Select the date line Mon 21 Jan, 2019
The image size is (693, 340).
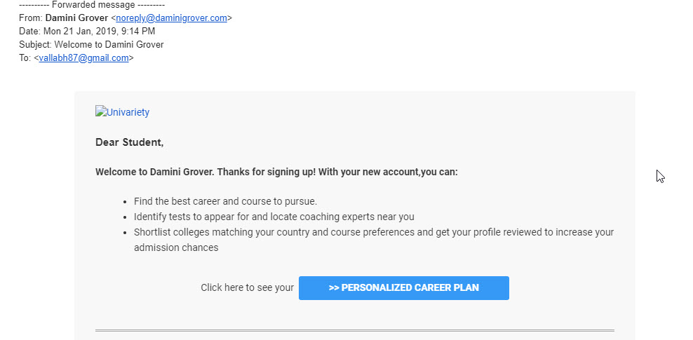point(87,32)
